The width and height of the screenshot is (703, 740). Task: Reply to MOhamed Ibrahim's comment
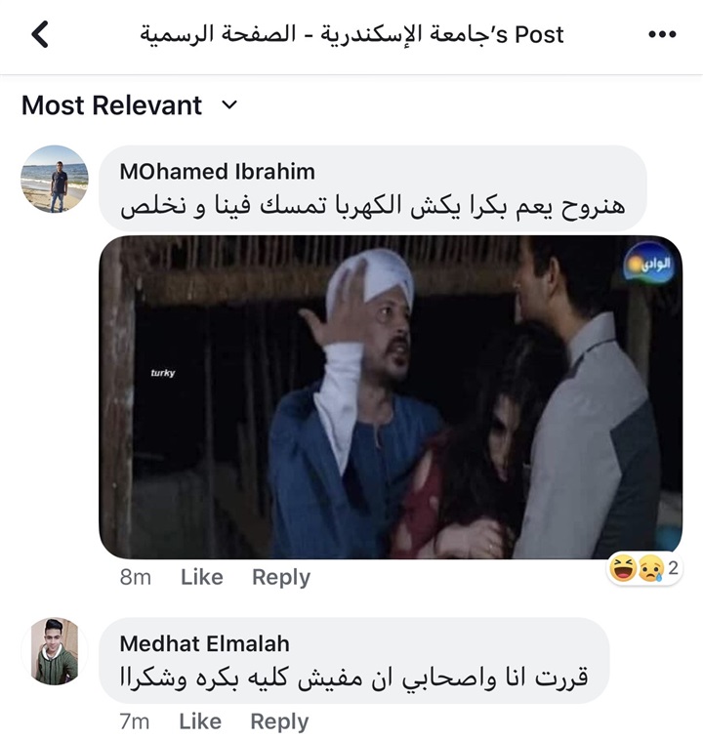coord(280,577)
